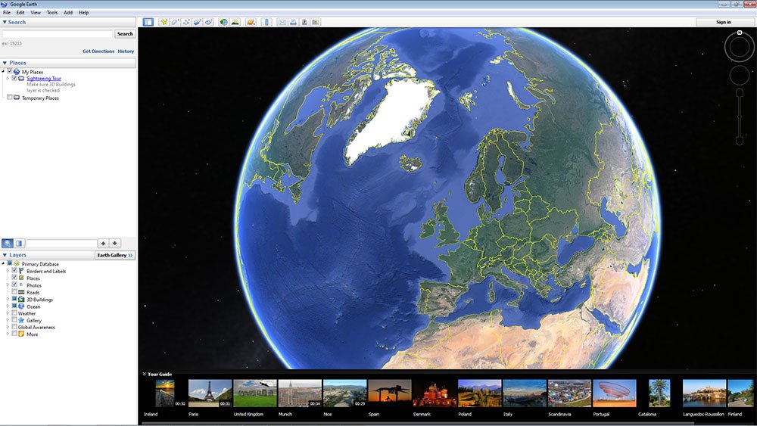Open the Edit menu
757x426 pixels.
(20, 13)
